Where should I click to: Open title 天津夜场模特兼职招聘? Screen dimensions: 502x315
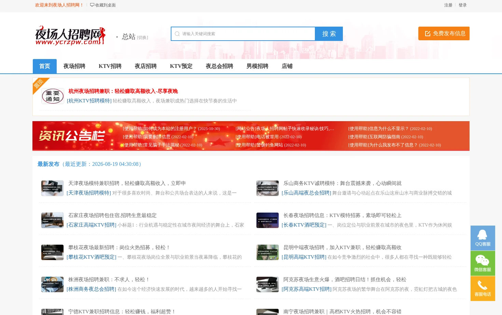127,183
